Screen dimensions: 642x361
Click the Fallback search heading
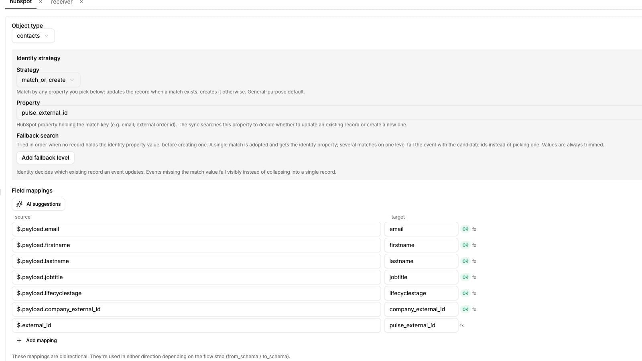tap(37, 136)
